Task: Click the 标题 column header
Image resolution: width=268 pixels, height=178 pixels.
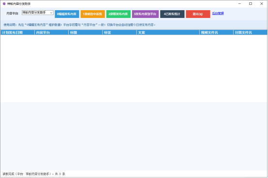Action: 86,32
